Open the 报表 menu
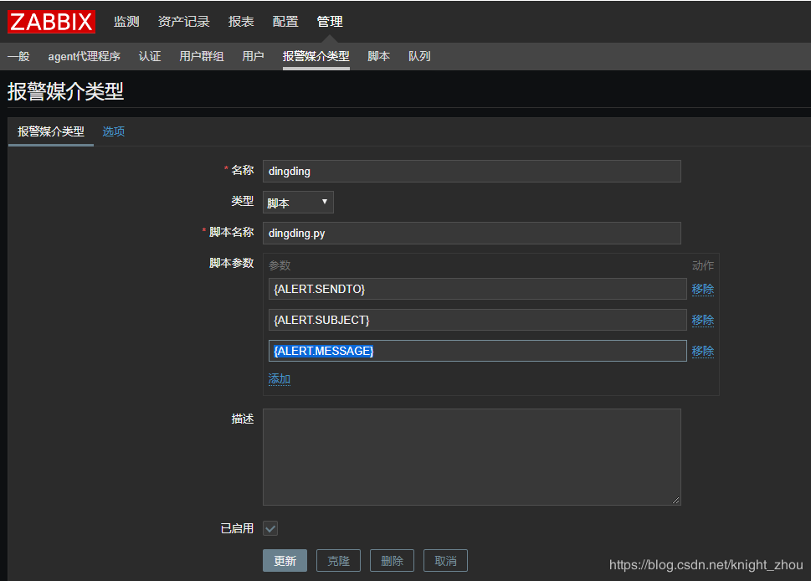 [241, 22]
